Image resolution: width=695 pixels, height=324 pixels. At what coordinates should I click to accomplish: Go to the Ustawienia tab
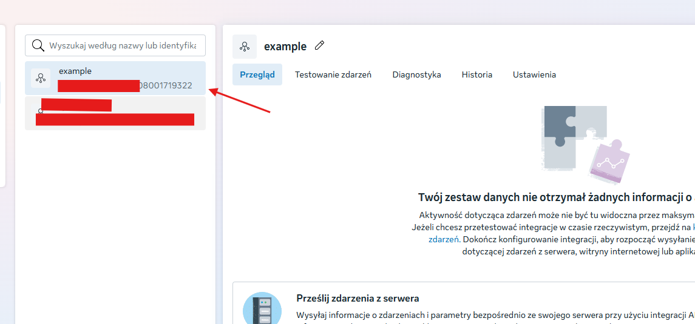[535, 74]
